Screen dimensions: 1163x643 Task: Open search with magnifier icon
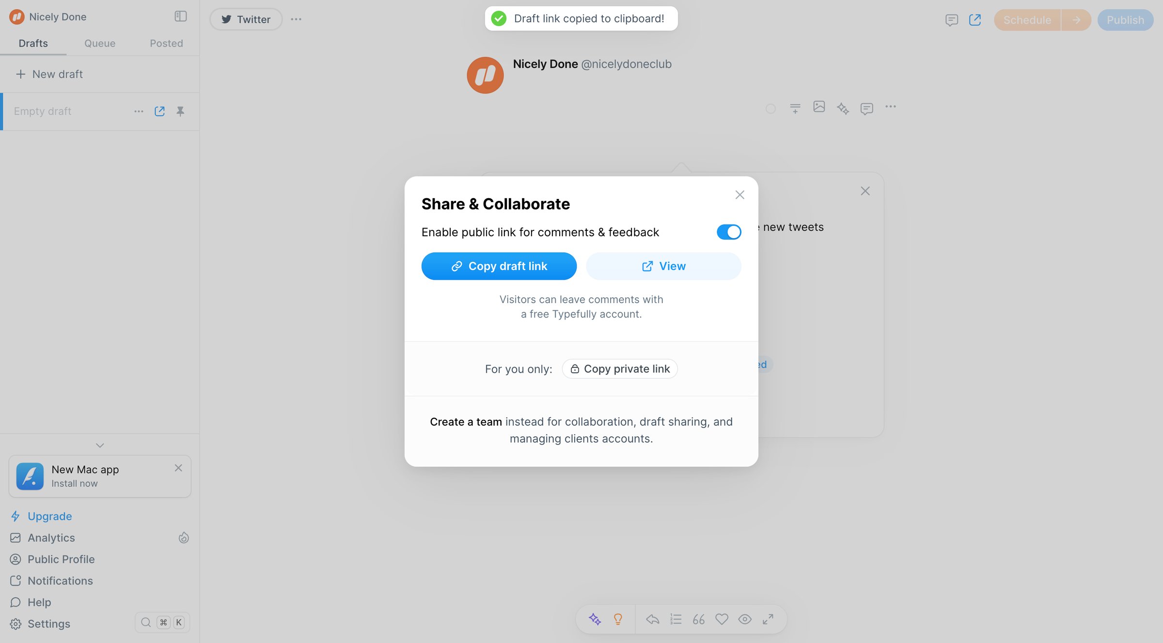click(146, 622)
